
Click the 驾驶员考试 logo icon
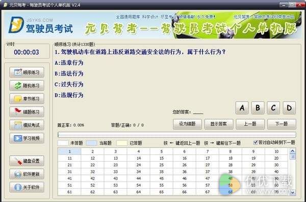[x=16, y=25]
